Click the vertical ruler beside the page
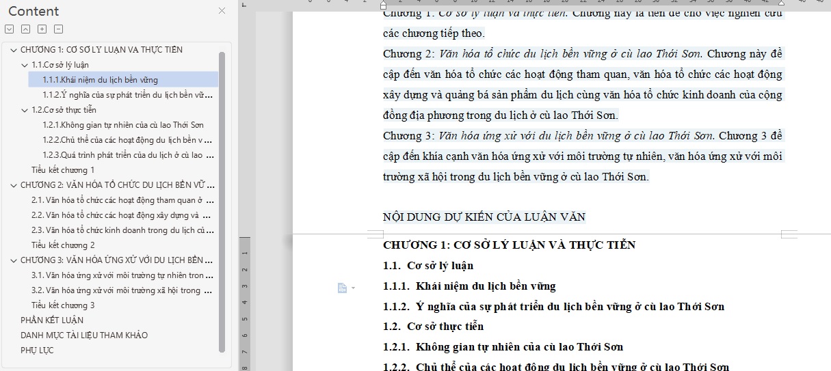 (245, 304)
